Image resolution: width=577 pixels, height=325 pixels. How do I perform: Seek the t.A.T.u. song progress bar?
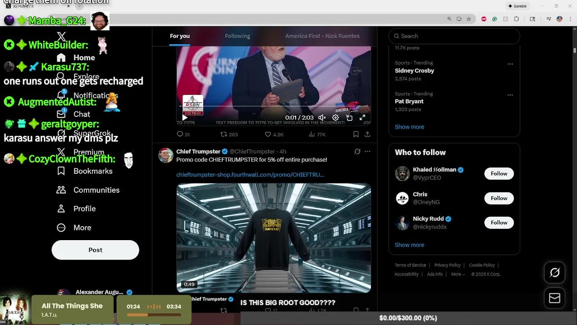[x=154, y=315]
